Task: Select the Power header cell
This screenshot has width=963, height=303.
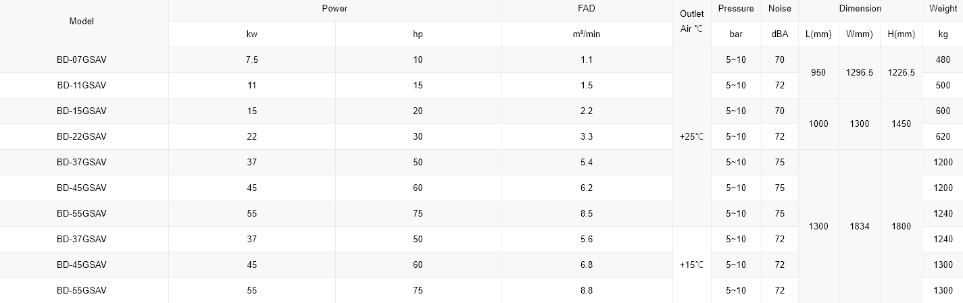Action: (x=335, y=9)
